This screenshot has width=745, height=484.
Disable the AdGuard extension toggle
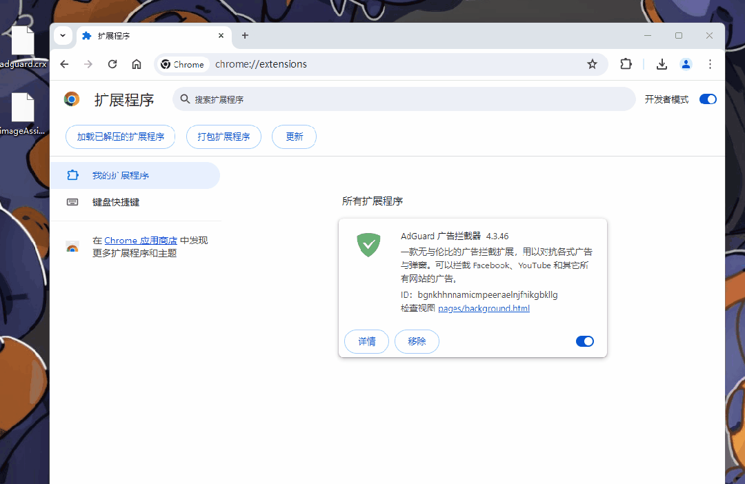tap(585, 341)
